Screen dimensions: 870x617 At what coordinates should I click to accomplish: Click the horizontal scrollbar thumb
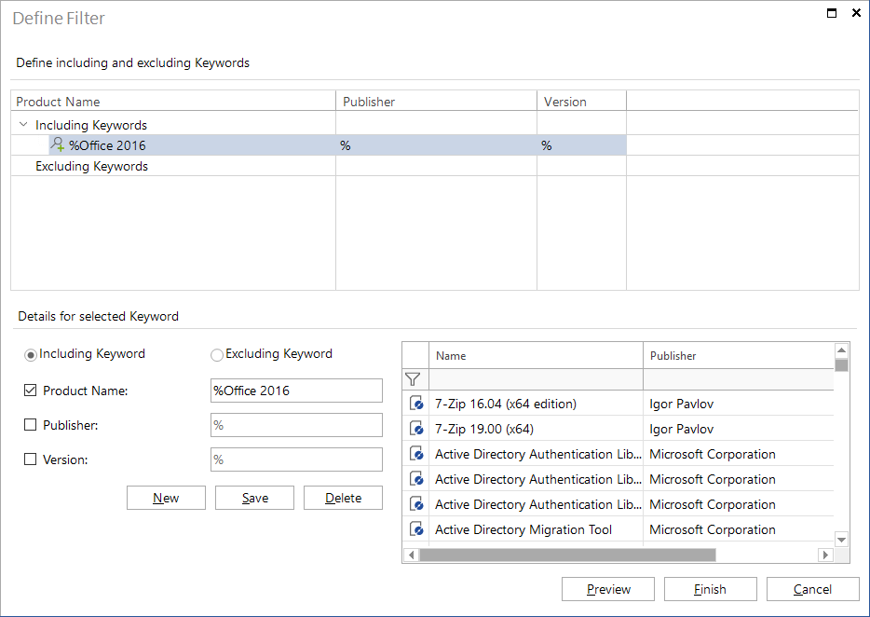(x=567, y=555)
